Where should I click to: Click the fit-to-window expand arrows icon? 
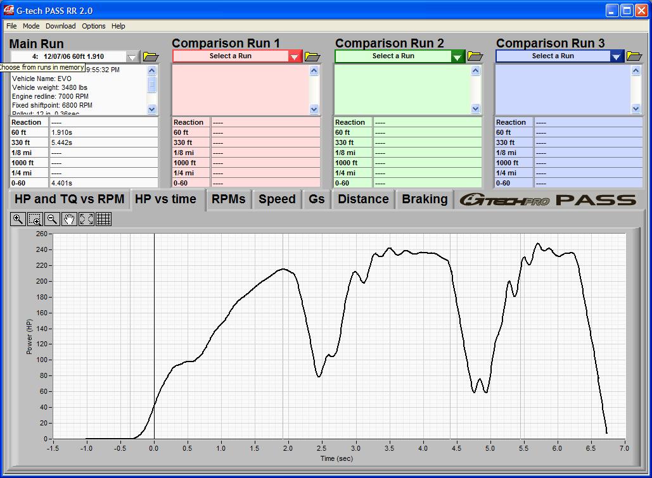[x=86, y=219]
